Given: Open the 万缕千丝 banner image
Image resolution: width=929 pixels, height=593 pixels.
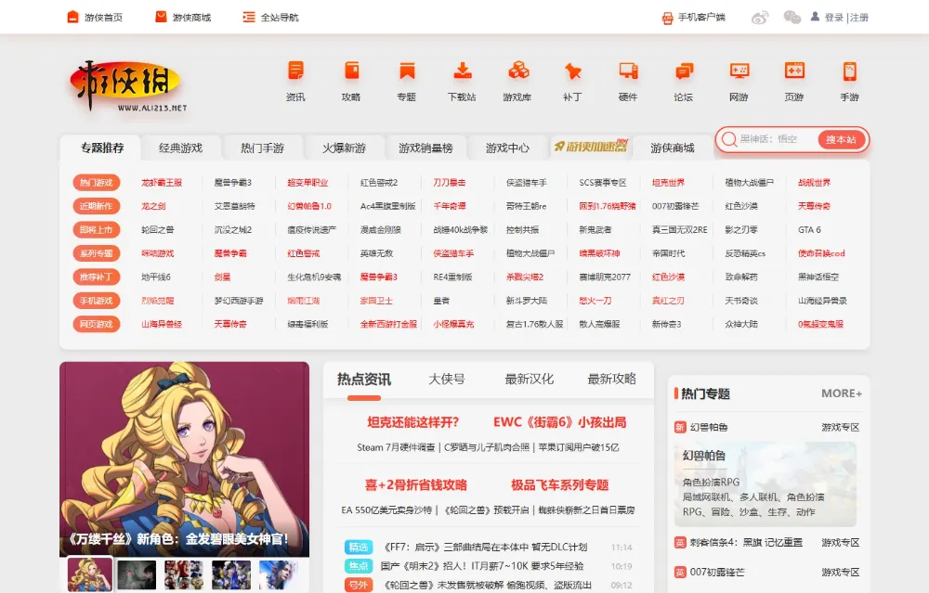Looking at the screenshot, I should coord(184,458).
